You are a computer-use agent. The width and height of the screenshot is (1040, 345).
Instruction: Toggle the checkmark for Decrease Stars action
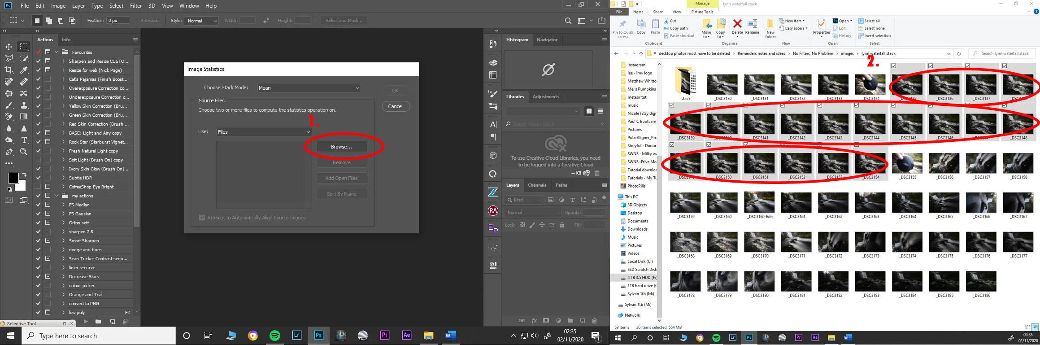pyautogui.click(x=38, y=276)
